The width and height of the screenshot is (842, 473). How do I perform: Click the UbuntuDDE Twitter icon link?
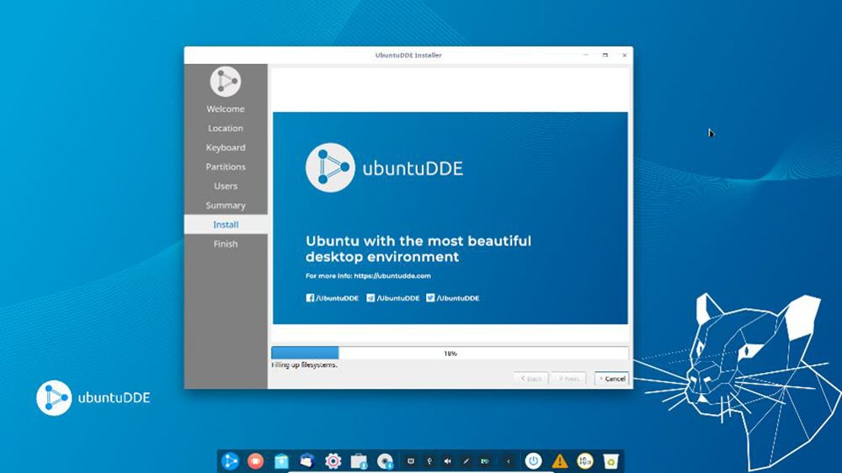coord(430,298)
